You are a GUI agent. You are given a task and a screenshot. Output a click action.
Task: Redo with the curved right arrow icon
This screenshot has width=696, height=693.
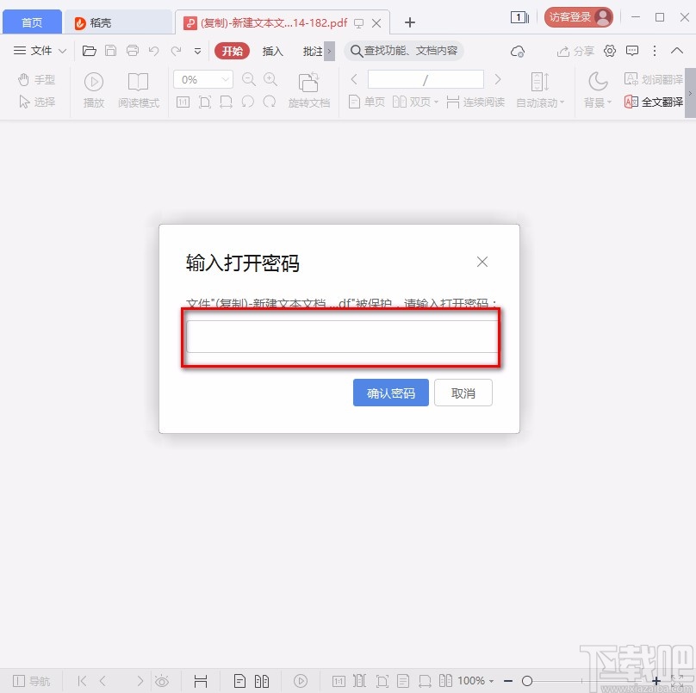177,51
